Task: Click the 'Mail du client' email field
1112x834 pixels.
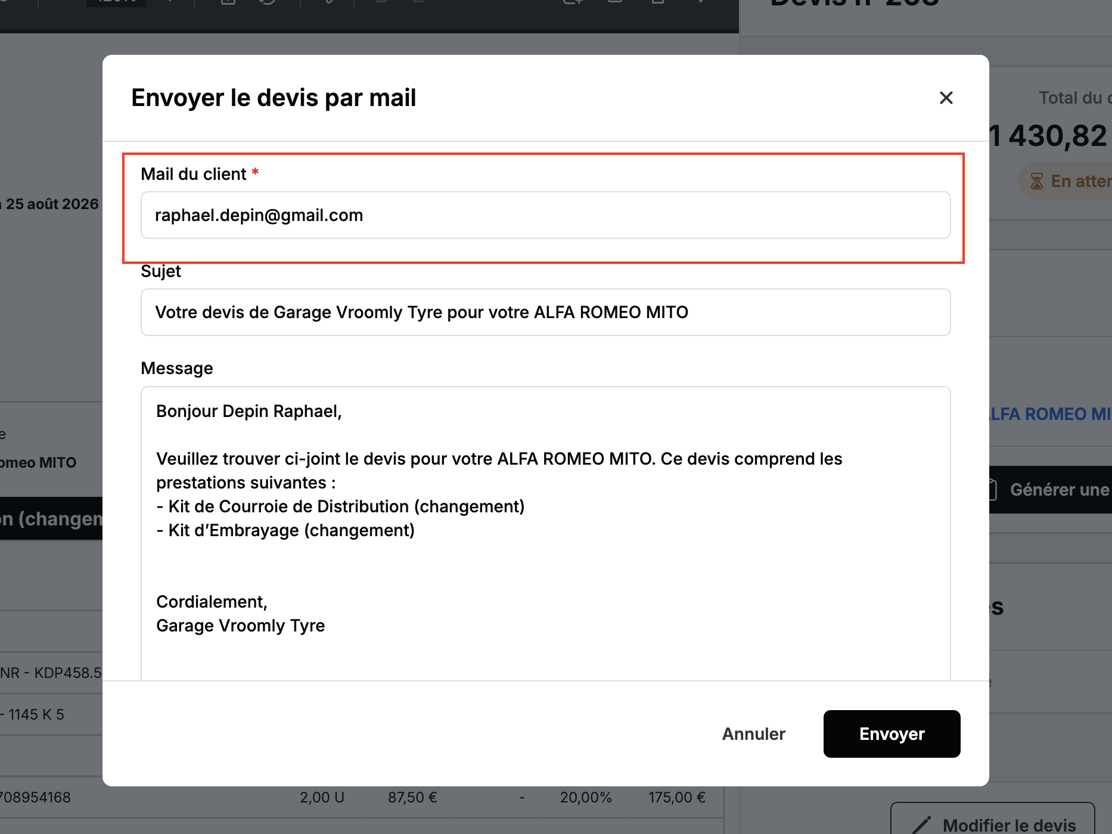Action: point(545,215)
